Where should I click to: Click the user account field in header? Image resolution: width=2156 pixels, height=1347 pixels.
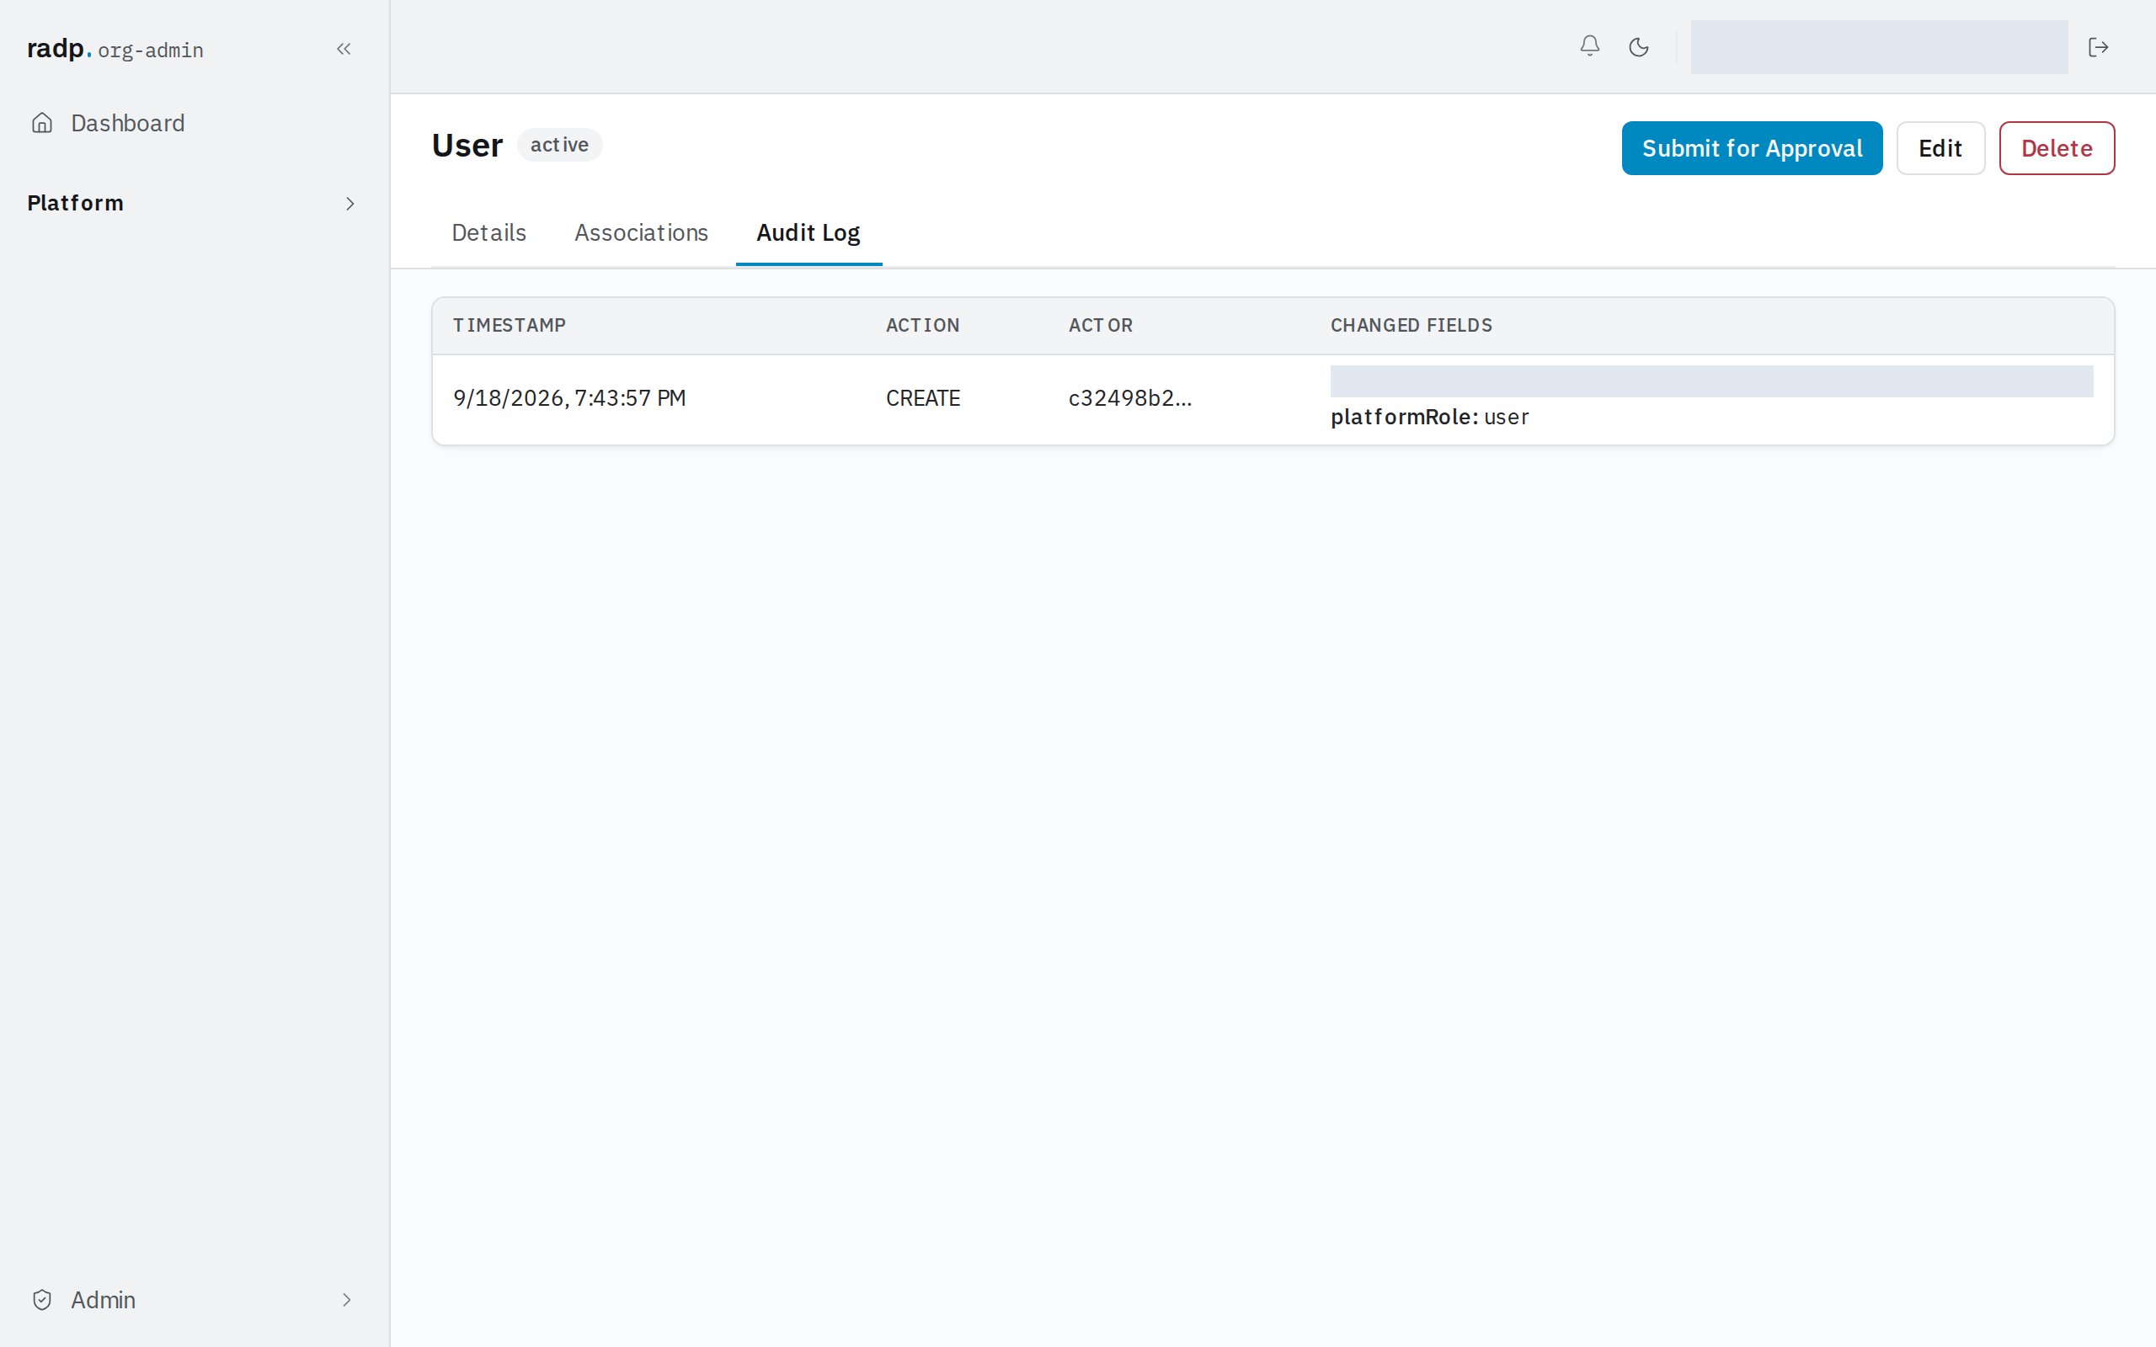point(1879,47)
